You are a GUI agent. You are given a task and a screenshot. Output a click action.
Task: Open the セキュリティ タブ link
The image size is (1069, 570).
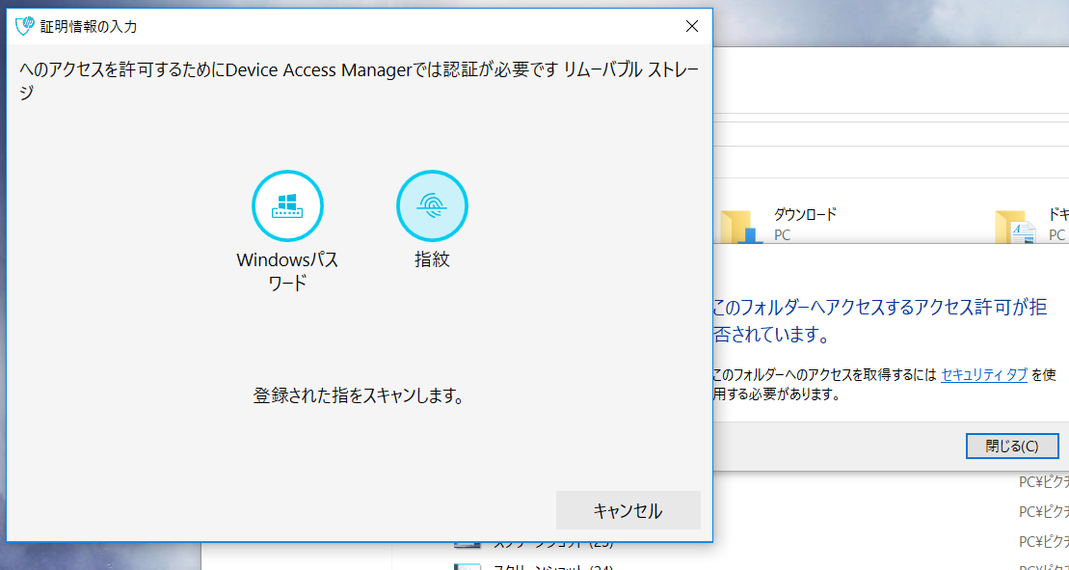[x=984, y=374]
